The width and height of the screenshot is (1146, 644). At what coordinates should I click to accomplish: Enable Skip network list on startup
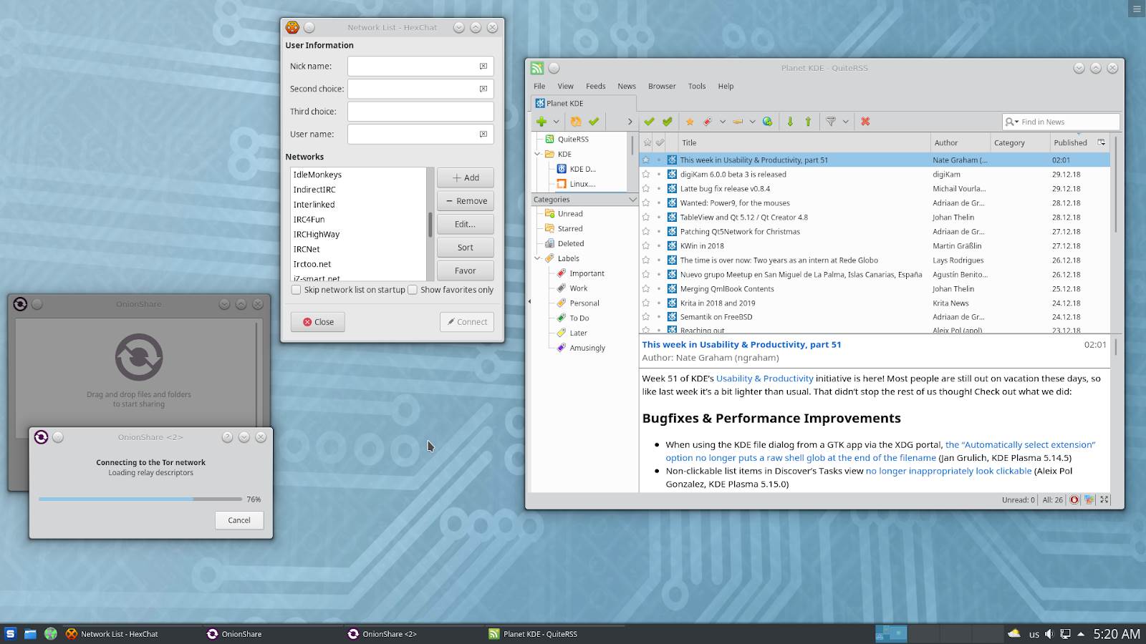coord(296,290)
